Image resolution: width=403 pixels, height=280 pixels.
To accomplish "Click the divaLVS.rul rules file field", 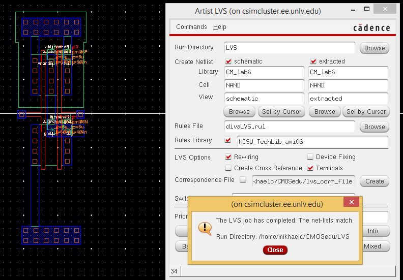I will 289,127.
